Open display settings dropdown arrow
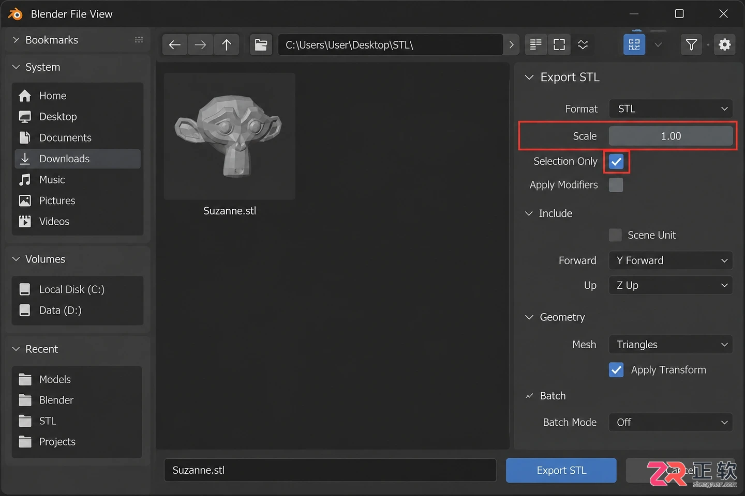Screen dimensions: 745x496 658,45
